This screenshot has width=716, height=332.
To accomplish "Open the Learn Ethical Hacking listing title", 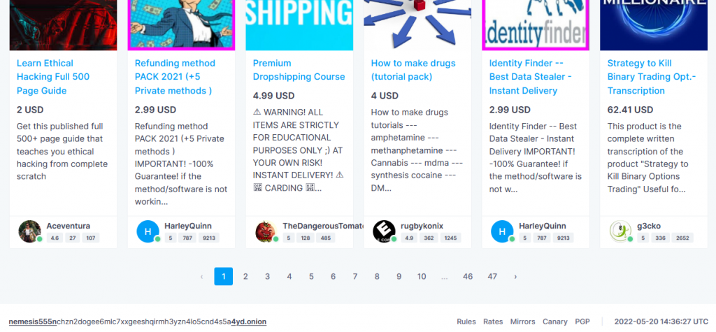I will (53, 77).
